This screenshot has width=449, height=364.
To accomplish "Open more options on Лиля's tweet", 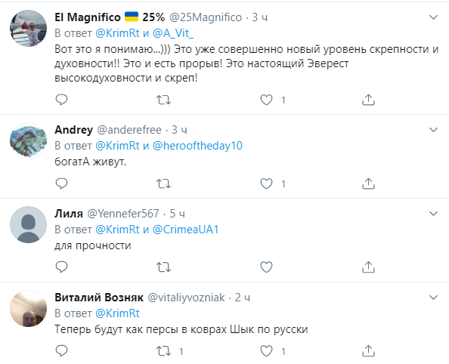I will click(x=434, y=214).
